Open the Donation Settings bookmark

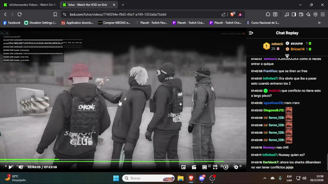pos(40,23)
